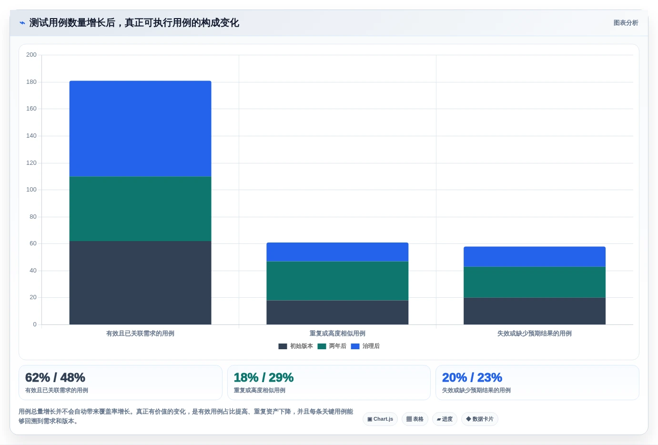Click the y-axis value 200

tap(31, 55)
